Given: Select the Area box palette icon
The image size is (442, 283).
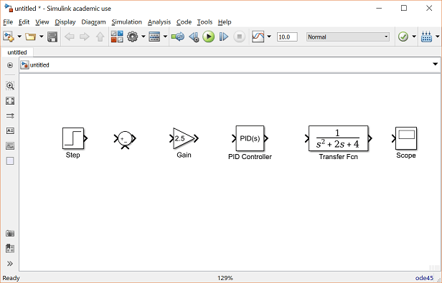Looking at the screenshot, I should (10, 161).
